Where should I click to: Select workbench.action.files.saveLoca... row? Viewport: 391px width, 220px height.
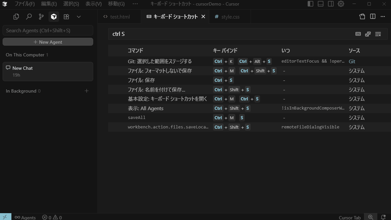tap(250, 127)
